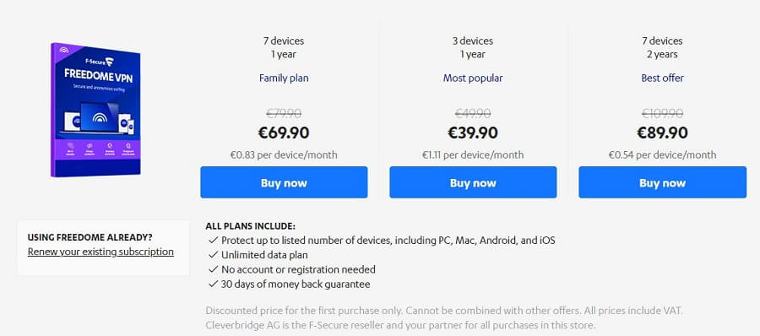Select the Family plan label
760x336 pixels.
[284, 78]
